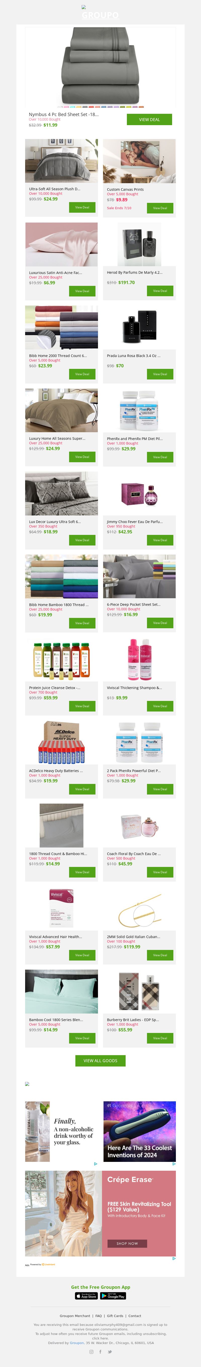The width and height of the screenshot is (201, 1367).
Task: View Deal for Prada Luna Rosa Black
Action: [x=160, y=374]
